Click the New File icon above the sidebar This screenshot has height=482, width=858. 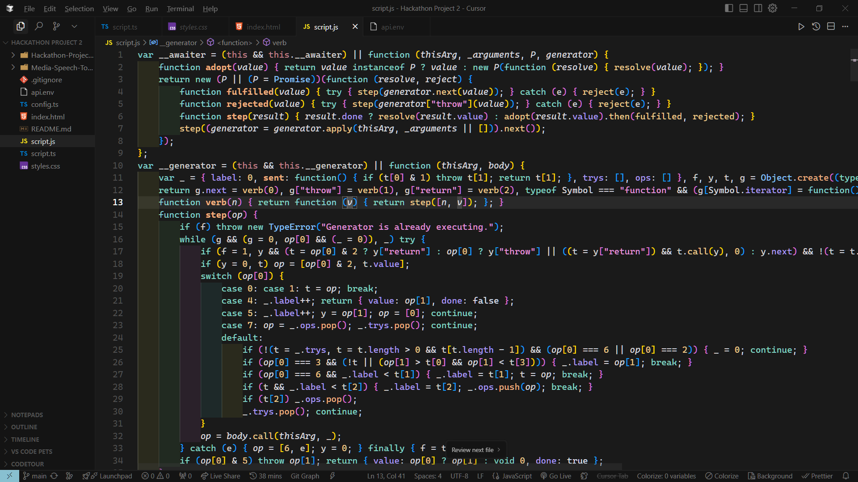tap(21, 26)
